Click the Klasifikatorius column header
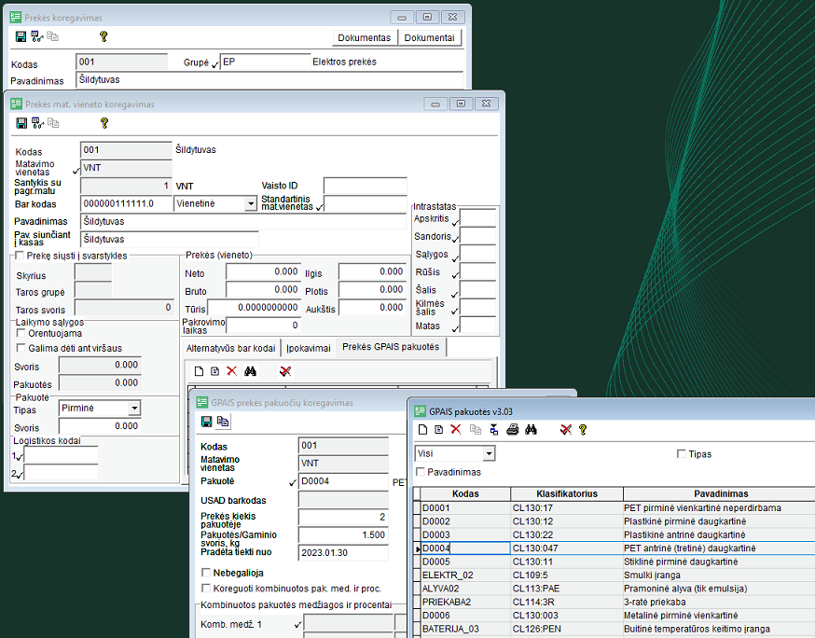The width and height of the screenshot is (815, 638). point(567,494)
